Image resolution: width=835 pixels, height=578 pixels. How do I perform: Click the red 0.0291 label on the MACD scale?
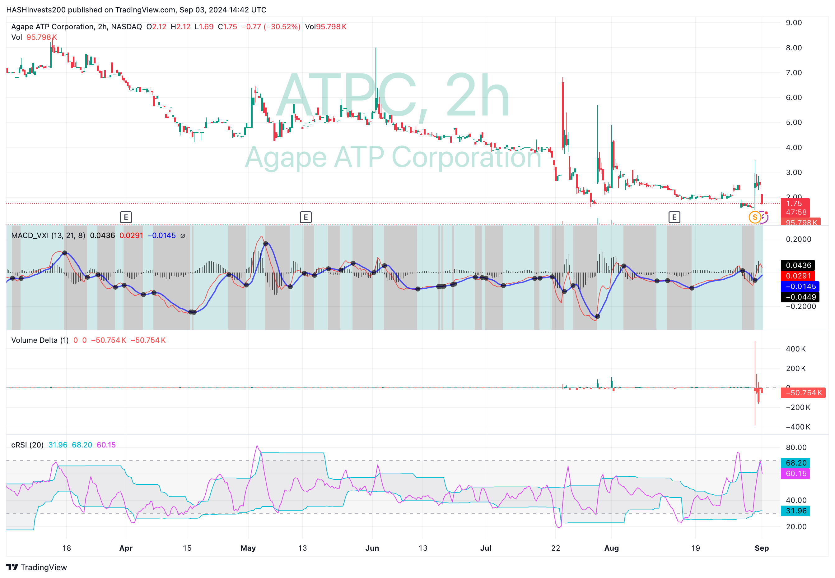(798, 276)
